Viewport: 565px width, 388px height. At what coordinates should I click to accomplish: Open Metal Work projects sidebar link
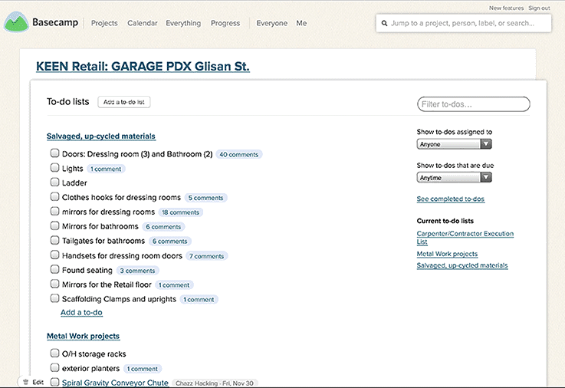click(447, 254)
